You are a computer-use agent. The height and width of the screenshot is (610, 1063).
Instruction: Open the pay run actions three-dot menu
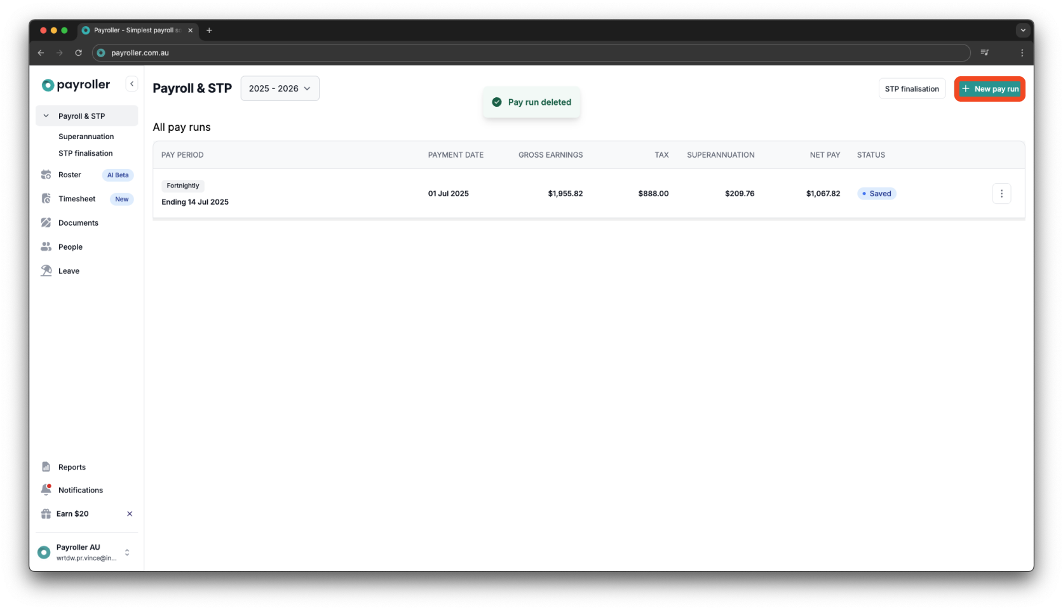pyautogui.click(x=1001, y=193)
